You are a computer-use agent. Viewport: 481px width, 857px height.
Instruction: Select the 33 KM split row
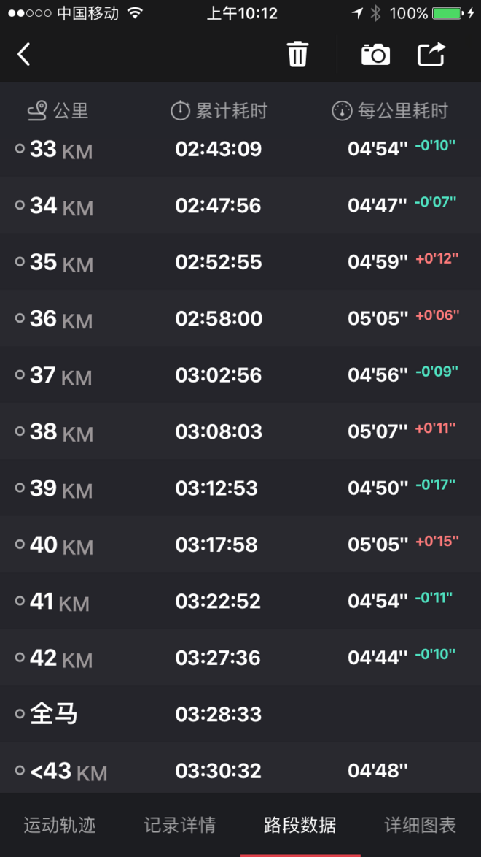[x=240, y=149]
